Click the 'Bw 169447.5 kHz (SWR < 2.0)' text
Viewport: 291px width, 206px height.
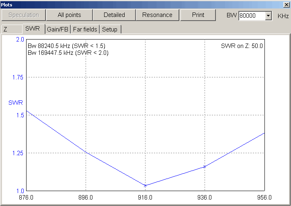tap(68, 53)
